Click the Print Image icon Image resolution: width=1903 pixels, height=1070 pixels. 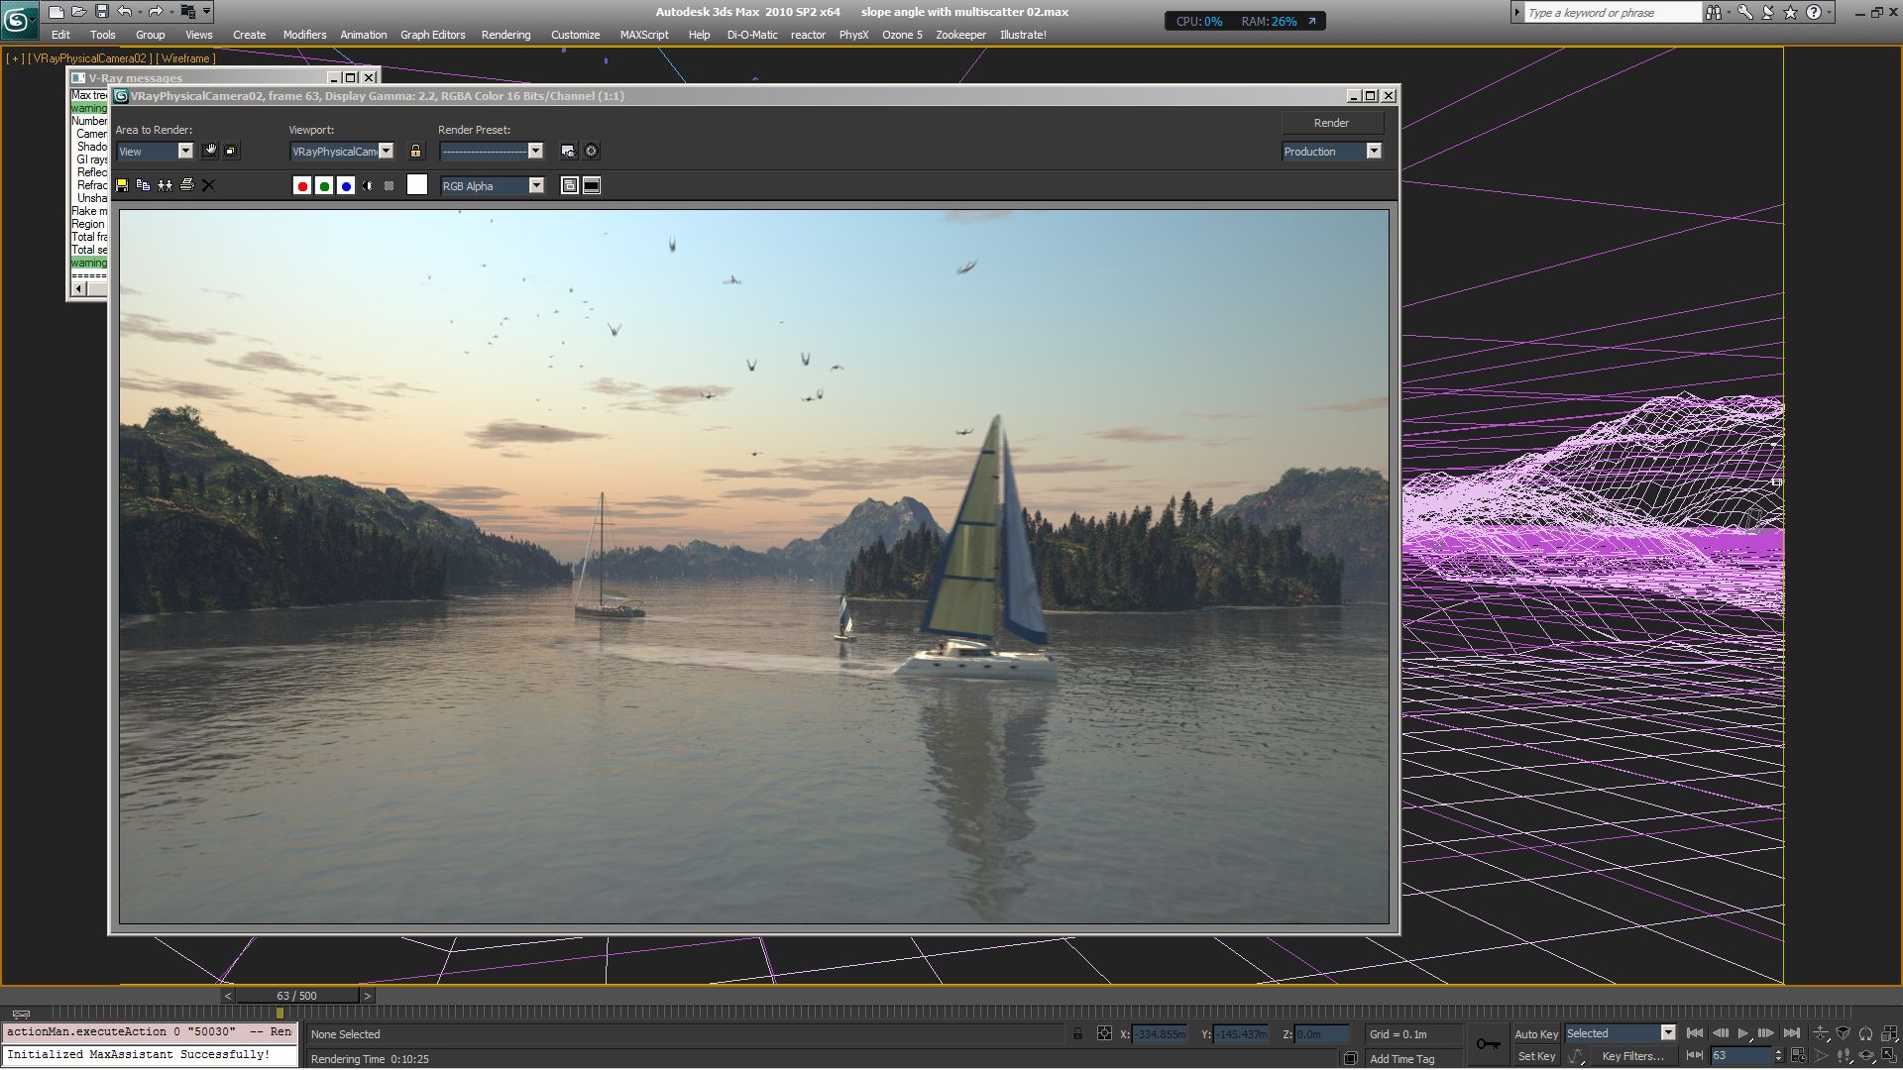coord(186,185)
